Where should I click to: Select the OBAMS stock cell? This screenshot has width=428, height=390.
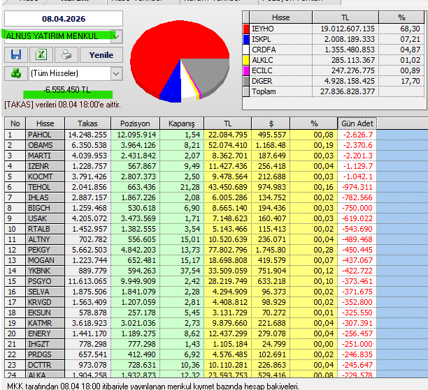(x=45, y=145)
